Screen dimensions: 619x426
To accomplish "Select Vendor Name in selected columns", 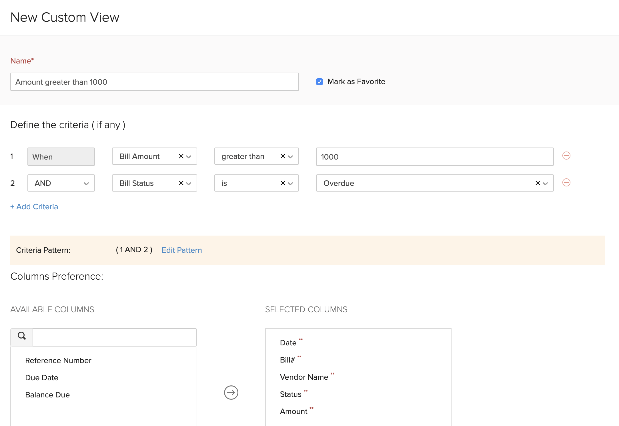I will tap(304, 377).
